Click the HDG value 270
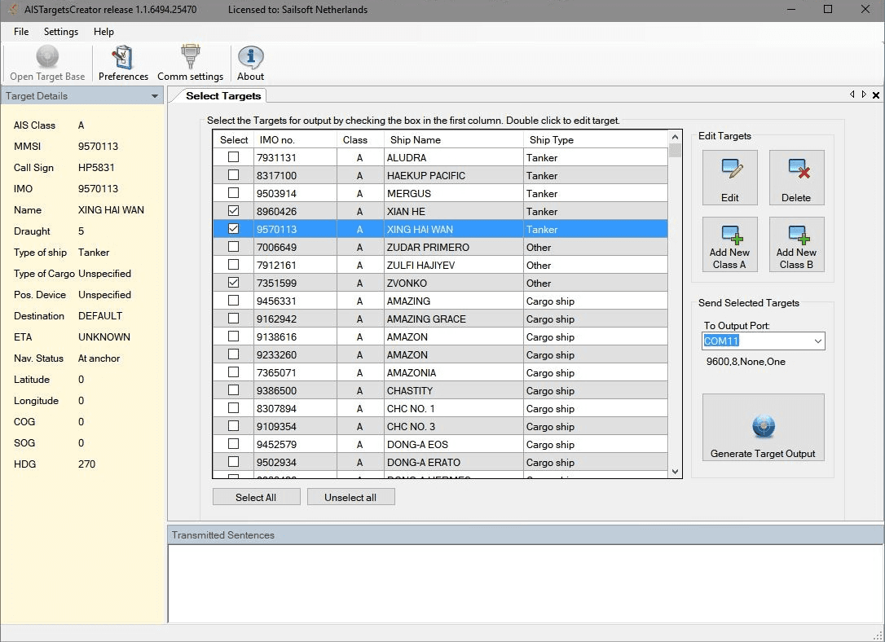885x642 pixels. tap(86, 464)
